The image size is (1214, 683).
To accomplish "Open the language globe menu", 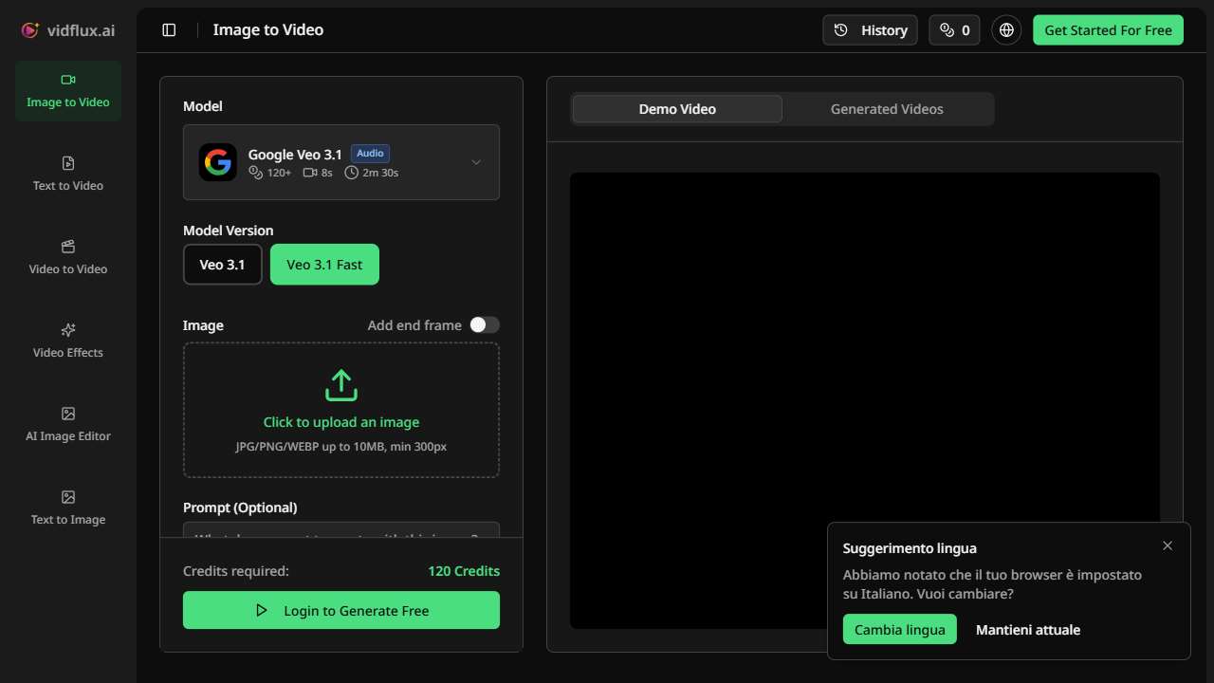I will [x=1005, y=29].
